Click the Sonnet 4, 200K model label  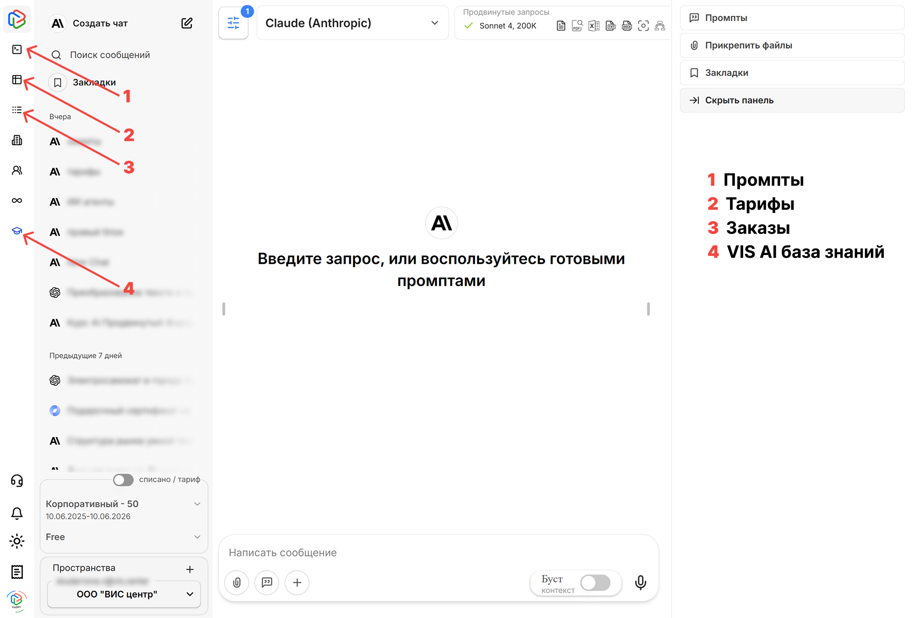[508, 26]
